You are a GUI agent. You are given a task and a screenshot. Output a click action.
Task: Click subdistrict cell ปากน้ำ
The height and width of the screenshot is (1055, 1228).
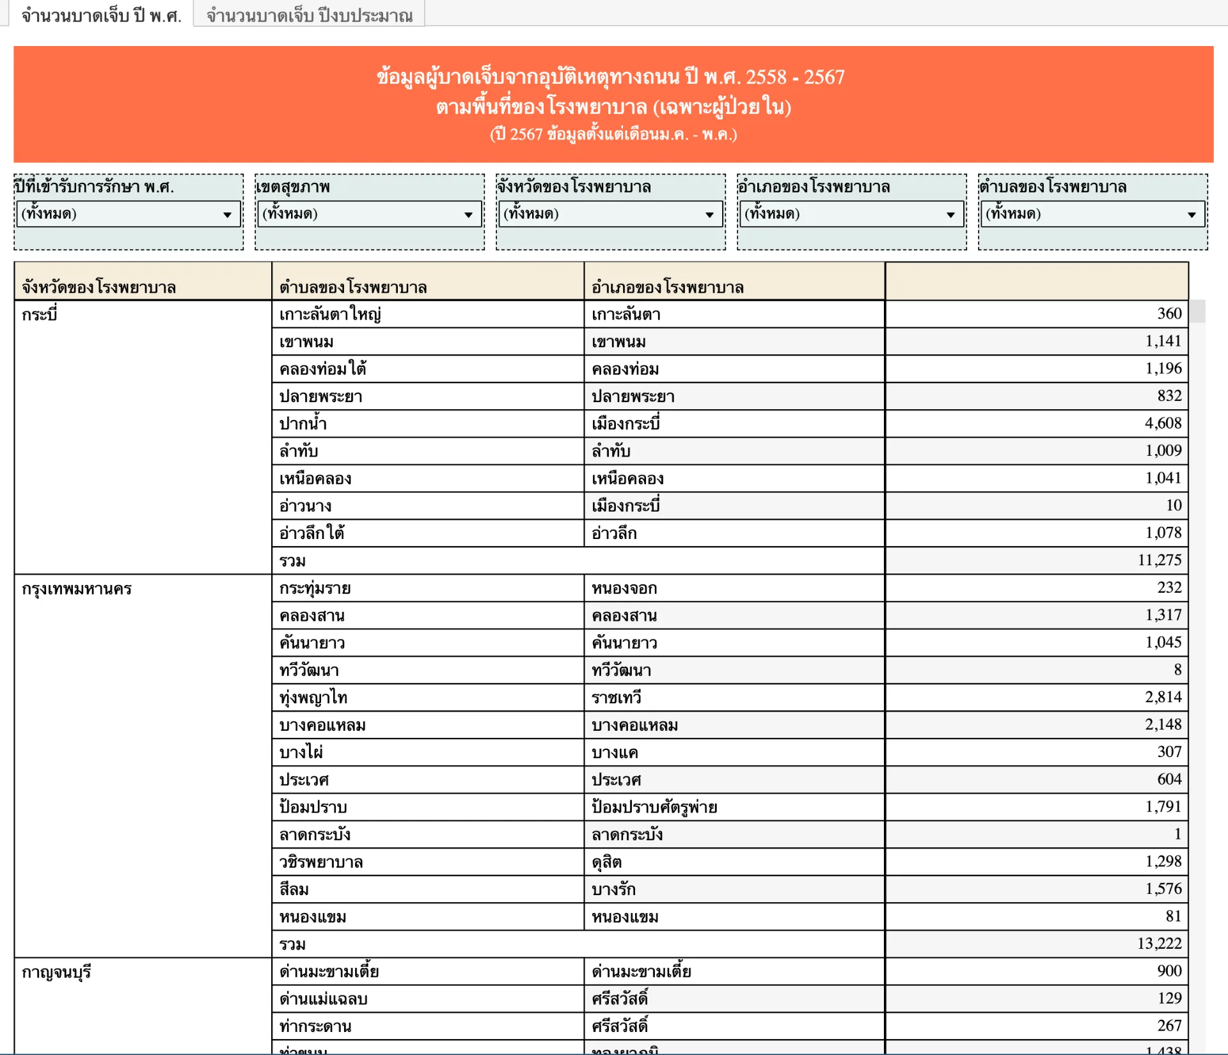tap(428, 423)
